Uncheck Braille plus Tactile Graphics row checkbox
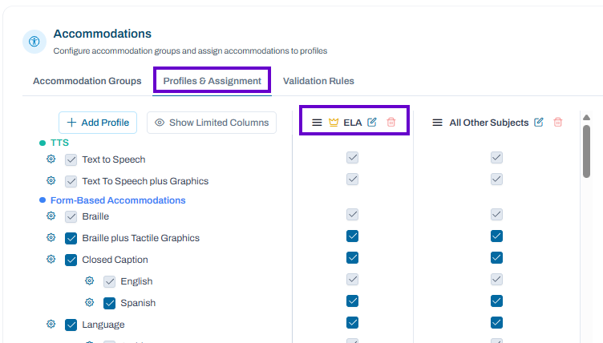The image size is (603, 343). coord(71,238)
